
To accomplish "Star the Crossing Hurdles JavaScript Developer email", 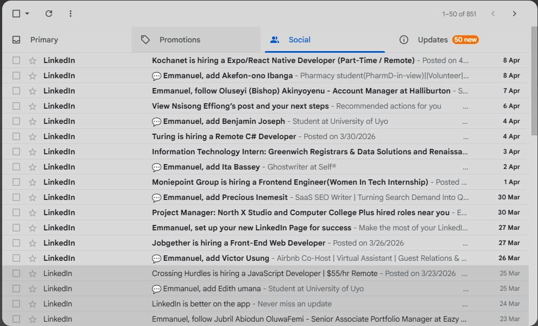I will coord(33,273).
